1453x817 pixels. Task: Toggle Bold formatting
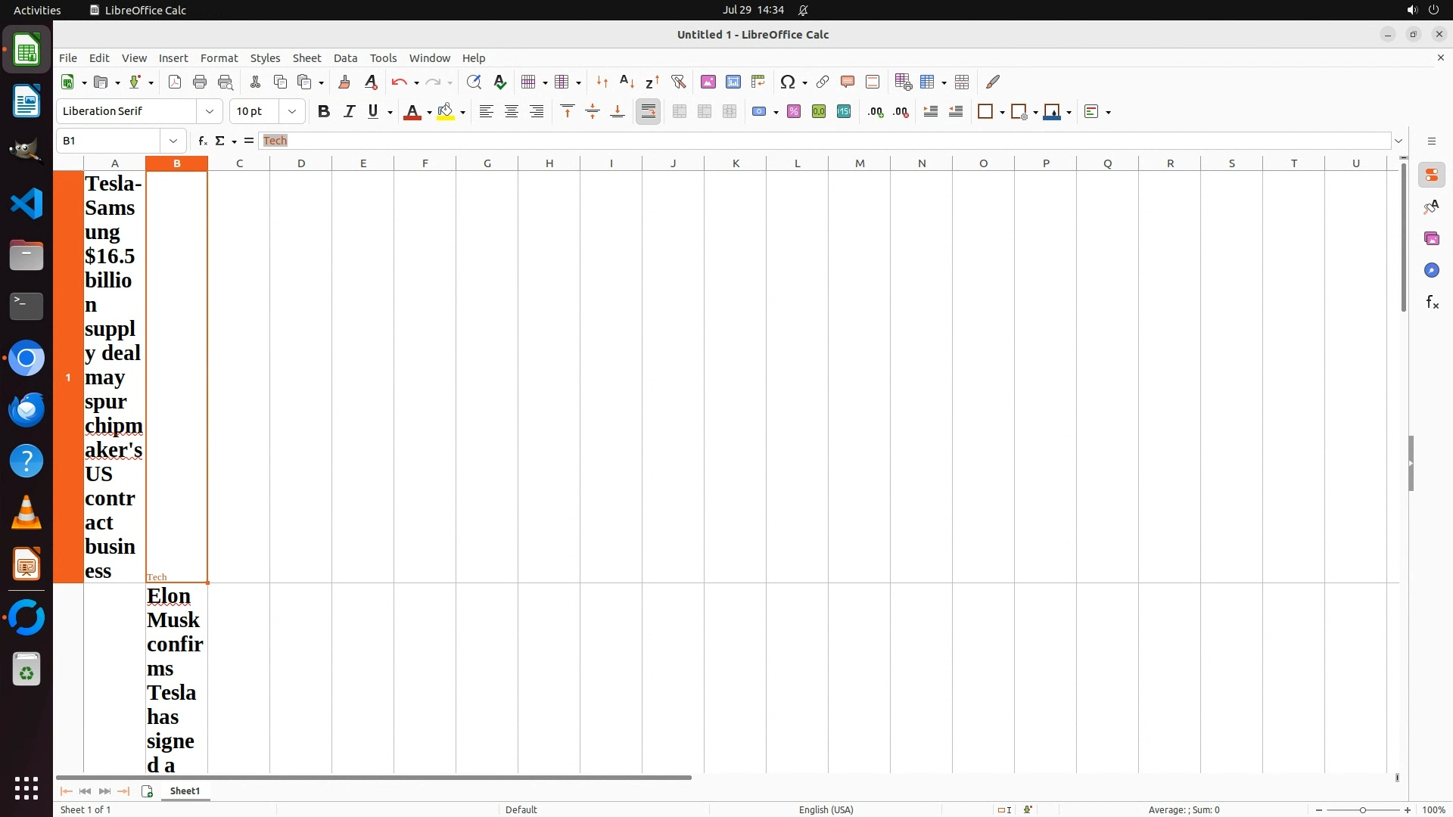click(324, 111)
